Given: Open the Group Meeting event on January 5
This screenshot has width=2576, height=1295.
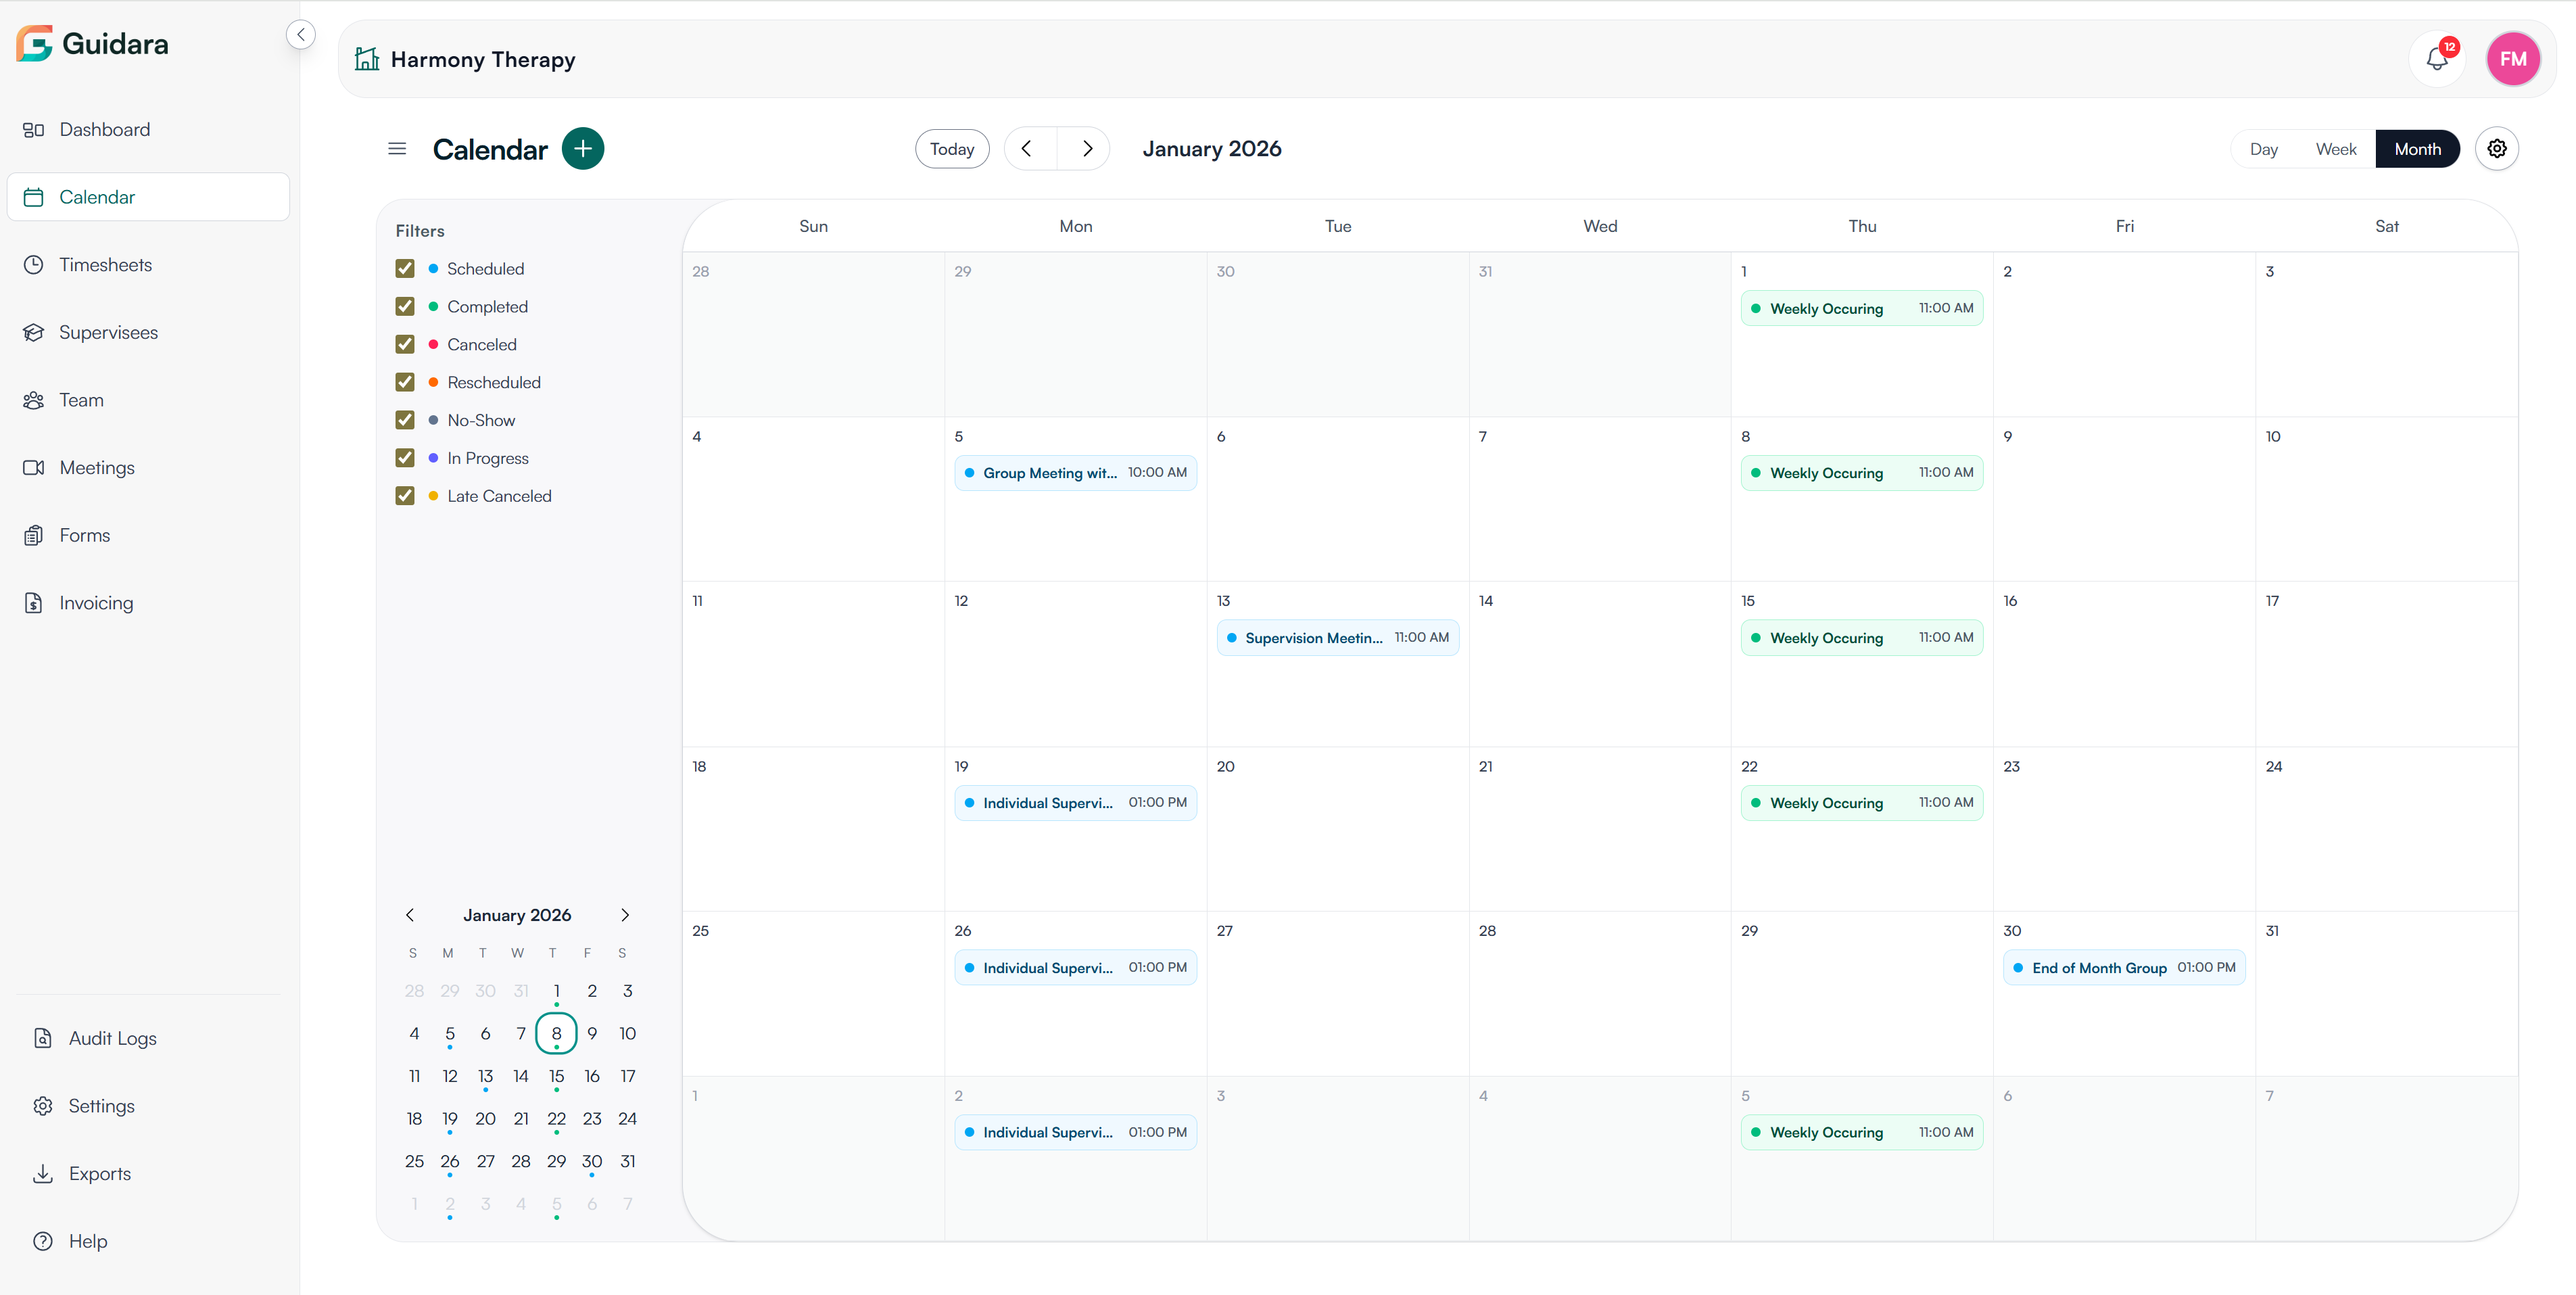Looking at the screenshot, I should (1076, 473).
